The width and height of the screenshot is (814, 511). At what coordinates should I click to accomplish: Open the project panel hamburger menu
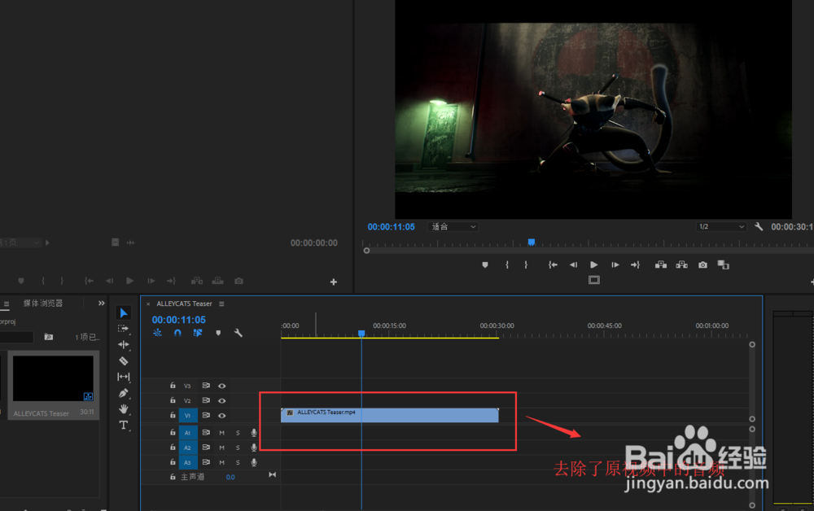click(x=7, y=304)
